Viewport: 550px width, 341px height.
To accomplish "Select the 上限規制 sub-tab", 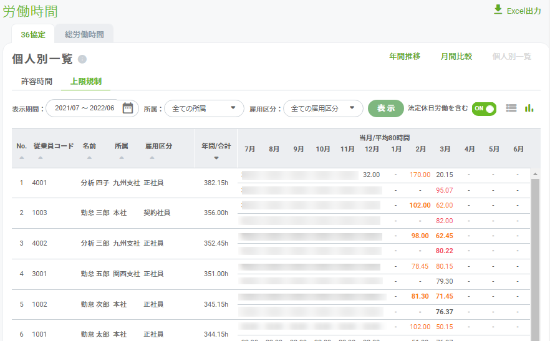I will [x=86, y=82].
